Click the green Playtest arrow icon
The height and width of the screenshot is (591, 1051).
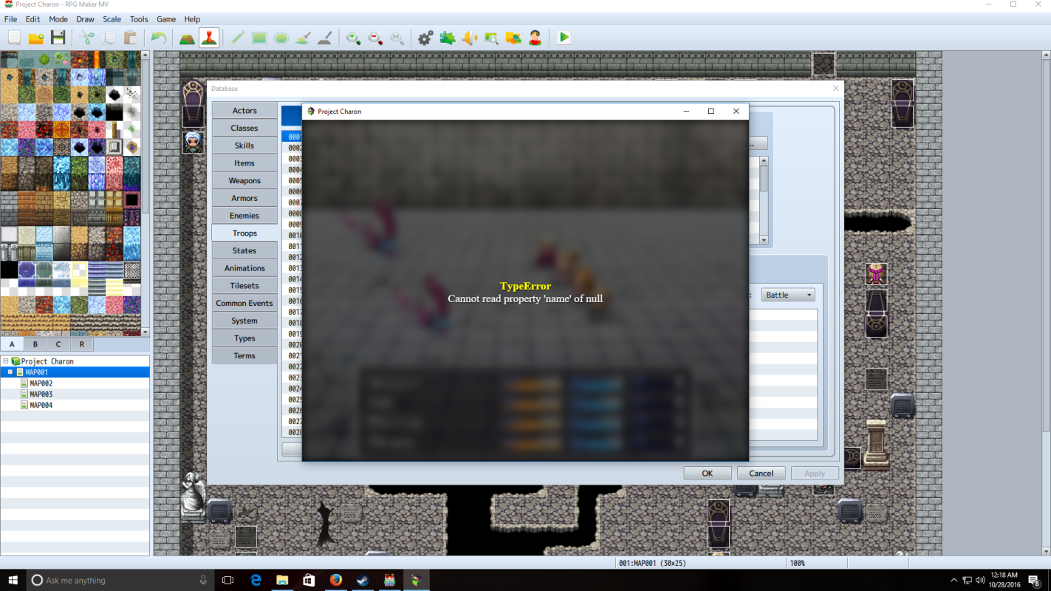[x=564, y=38]
